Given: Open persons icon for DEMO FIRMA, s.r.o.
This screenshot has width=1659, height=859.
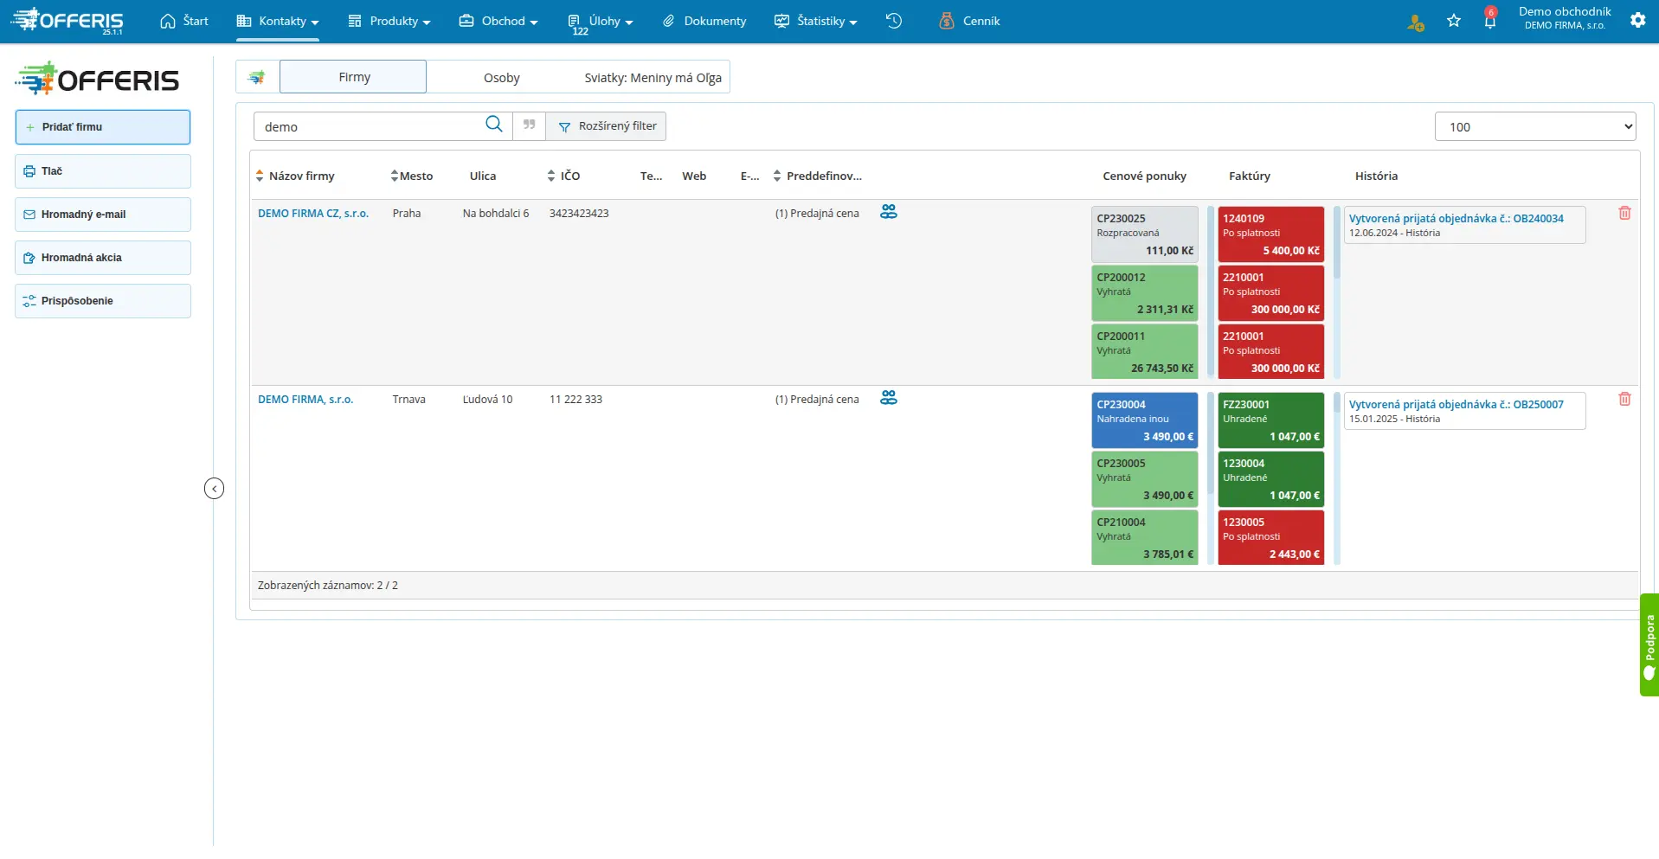Looking at the screenshot, I should [x=889, y=398].
